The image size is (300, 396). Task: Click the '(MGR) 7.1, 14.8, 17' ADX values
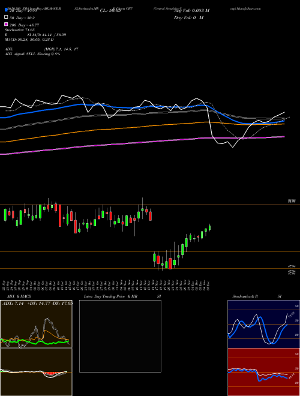click(61, 49)
